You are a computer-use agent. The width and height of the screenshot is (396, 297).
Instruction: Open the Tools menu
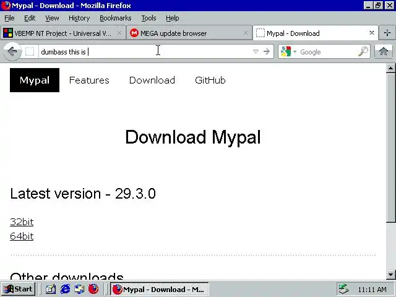(x=148, y=18)
